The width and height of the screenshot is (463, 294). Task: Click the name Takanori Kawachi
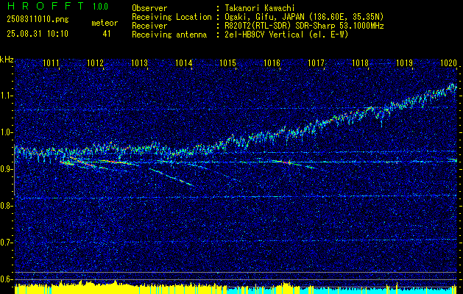coord(258,8)
